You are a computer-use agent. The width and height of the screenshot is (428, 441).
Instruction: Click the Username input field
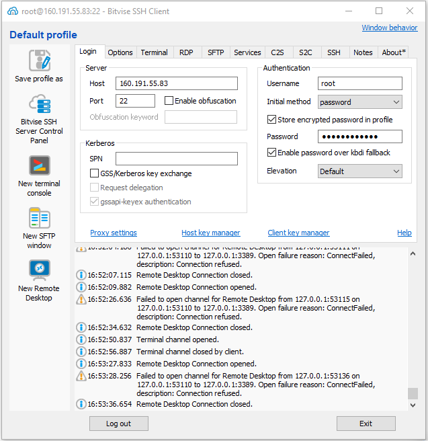(359, 83)
